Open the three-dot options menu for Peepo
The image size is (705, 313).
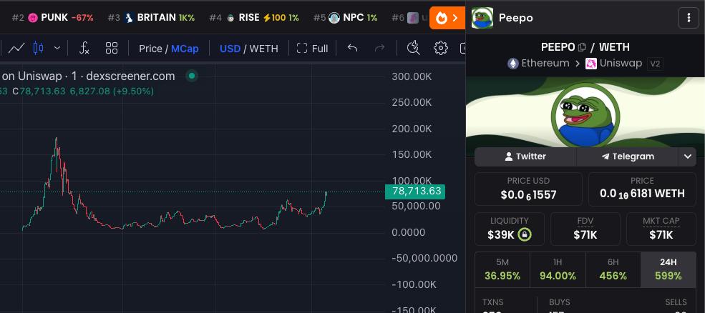pos(689,18)
